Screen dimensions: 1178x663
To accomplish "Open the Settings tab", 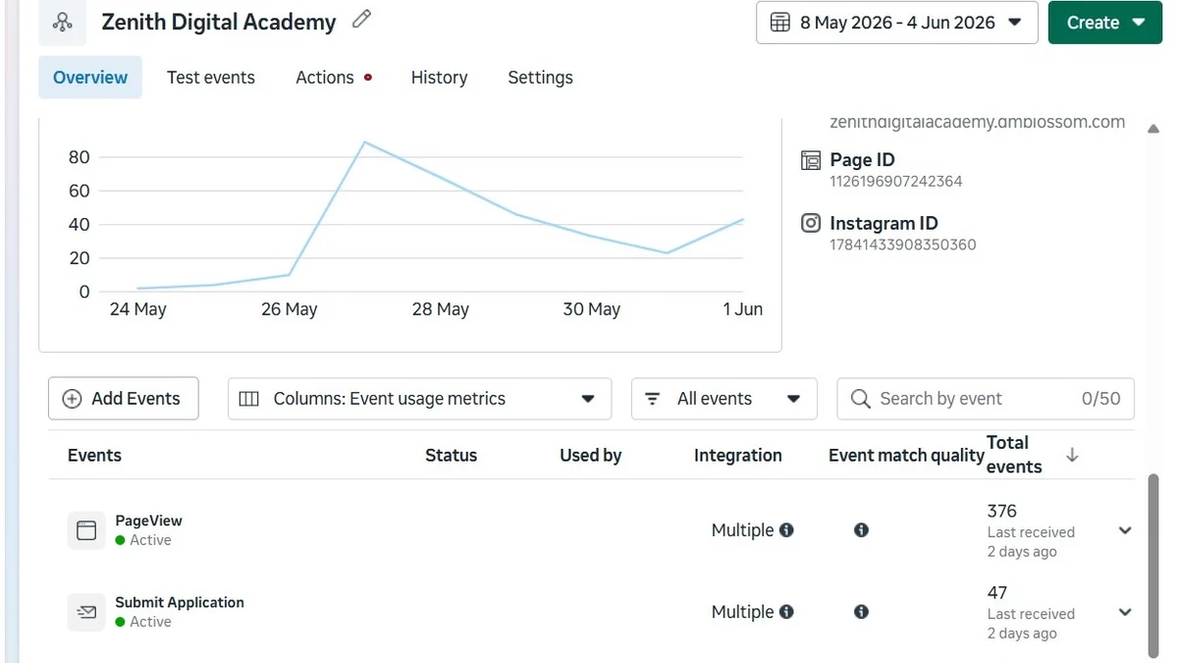I will (540, 78).
